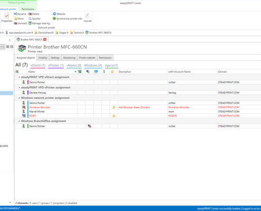Image resolution: width=261 pixels, height=211 pixels.
Task: Click the 'Alle Benutzer dieser Domäne' description
Action: pos(134,107)
